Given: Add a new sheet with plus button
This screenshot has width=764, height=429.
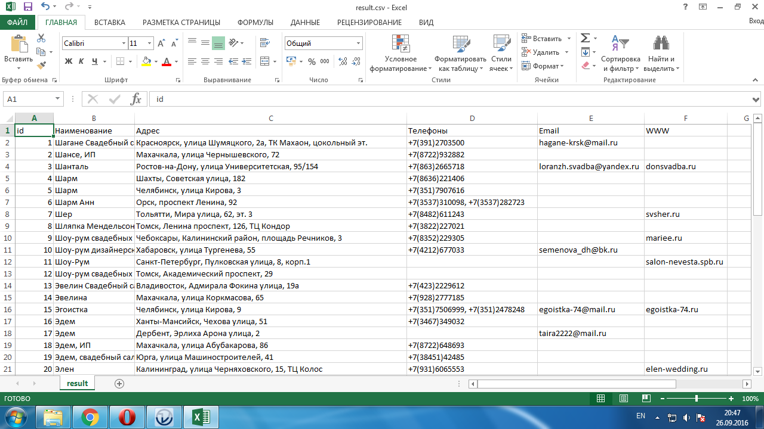Looking at the screenshot, I should tap(119, 384).
